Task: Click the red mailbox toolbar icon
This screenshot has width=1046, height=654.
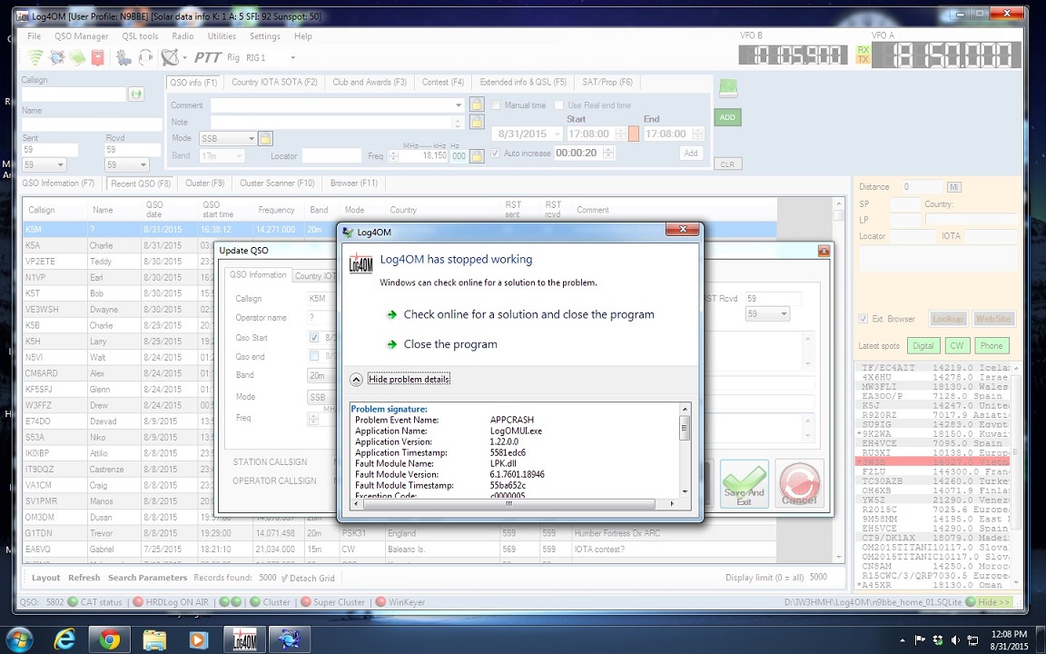Action: coord(97,57)
